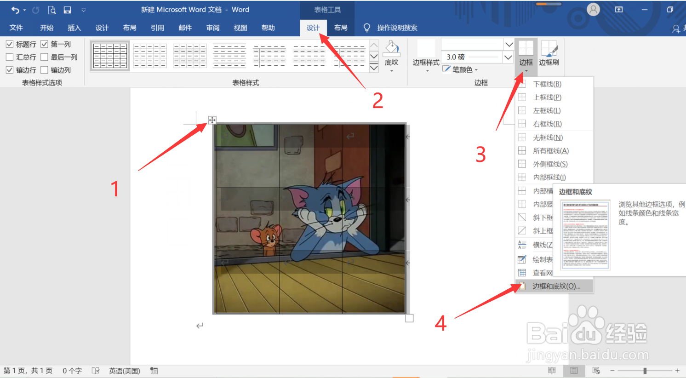
Task: Switch to the 插入 ribbon tab
Action: pos(74,28)
